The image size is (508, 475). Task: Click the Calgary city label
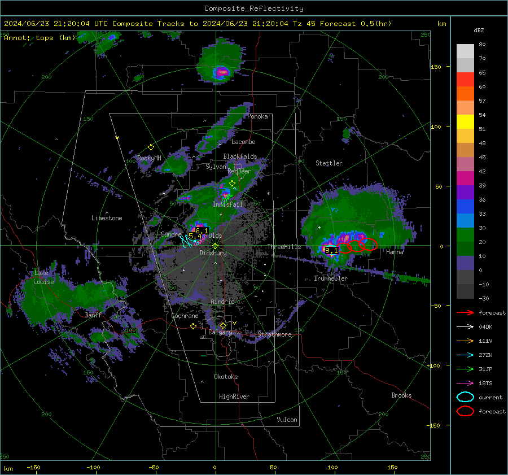[x=220, y=332]
